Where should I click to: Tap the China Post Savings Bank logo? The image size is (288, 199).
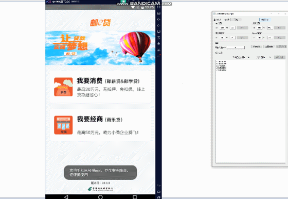pyautogui.click(x=100, y=189)
